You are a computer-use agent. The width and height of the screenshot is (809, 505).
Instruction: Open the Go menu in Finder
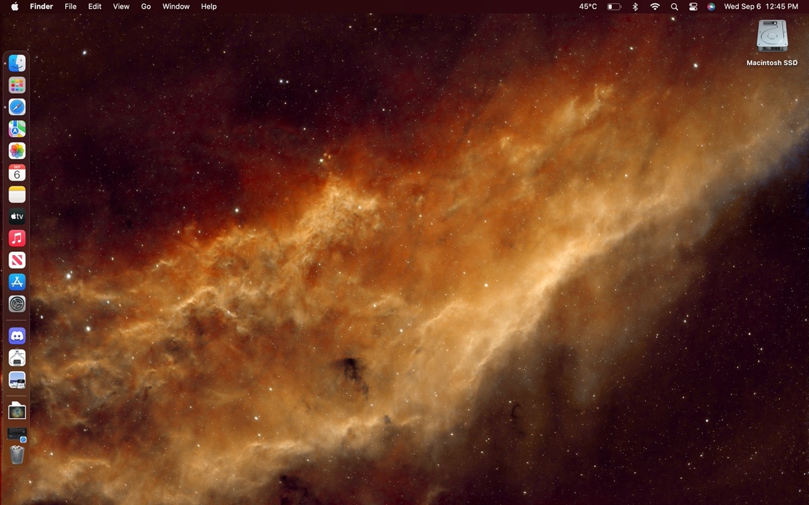pos(146,6)
